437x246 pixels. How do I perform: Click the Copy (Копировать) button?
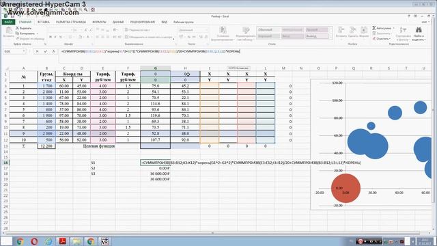click(25, 33)
